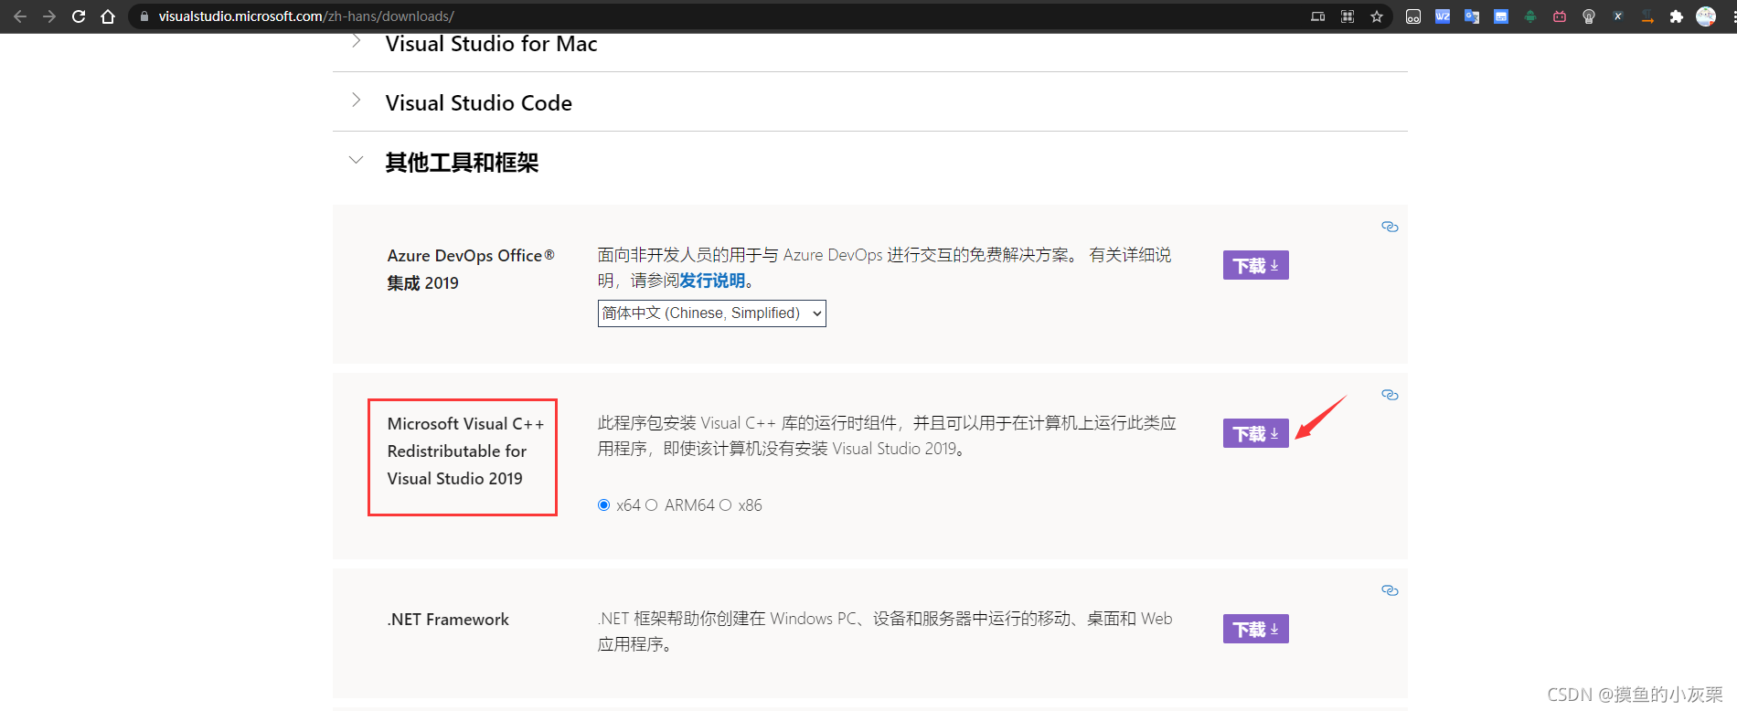Open the Extensions puzzle piece menu
Viewport: 1737px width, 711px height.
coord(1676,16)
